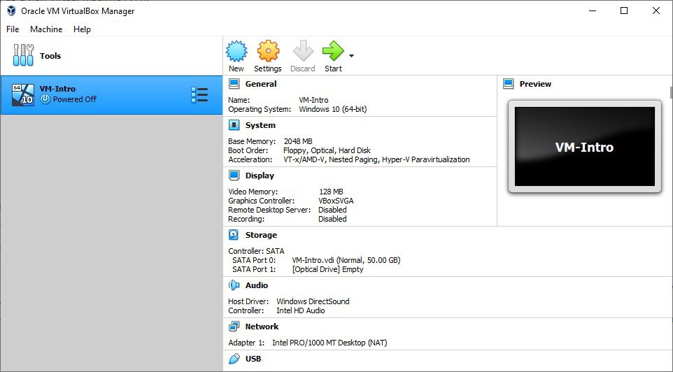Click the Network section icon
Viewport: 673px width, 372px height.
[234, 327]
